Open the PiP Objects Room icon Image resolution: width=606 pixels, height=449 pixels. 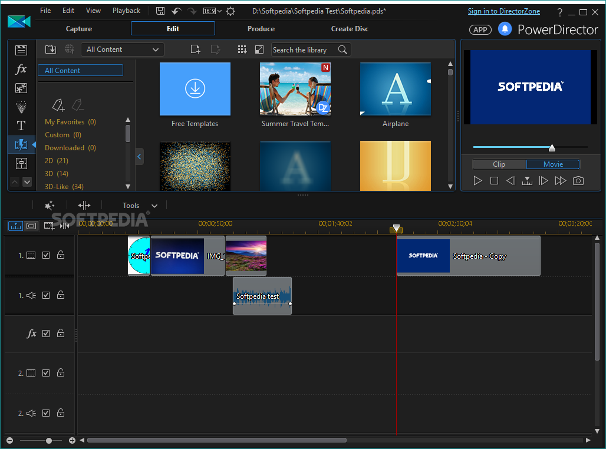coord(21,88)
